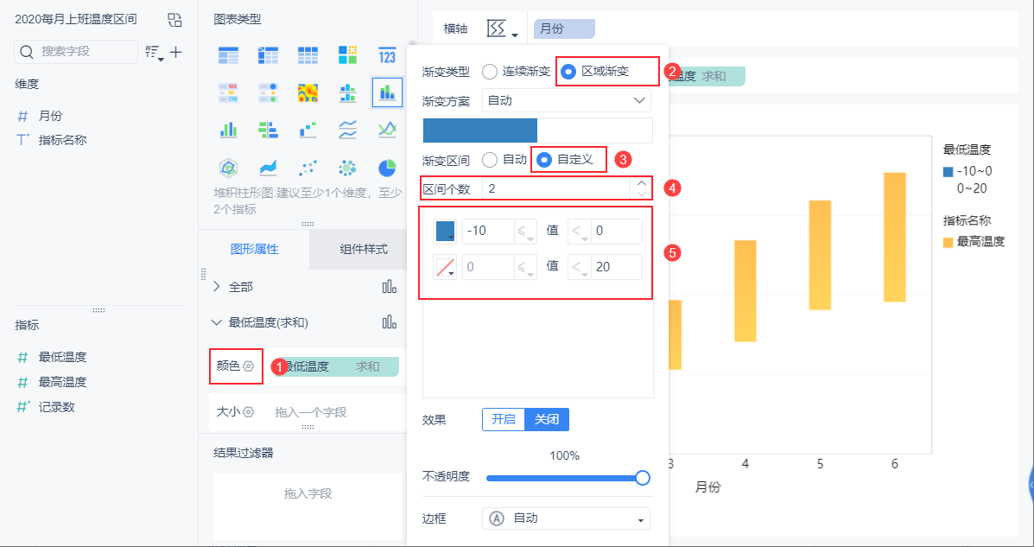Click the interval lower bound field -10

[488, 232]
